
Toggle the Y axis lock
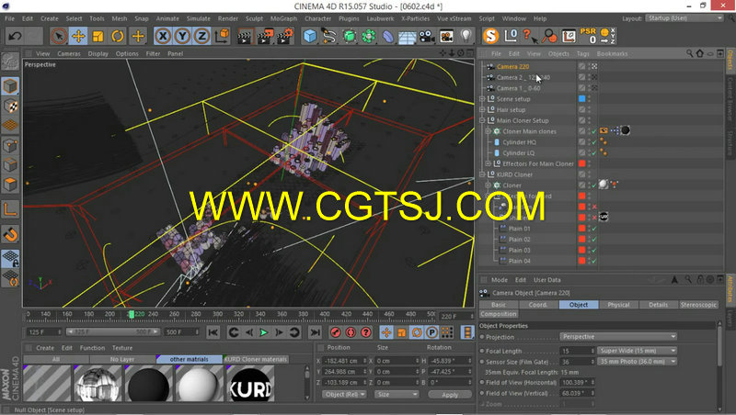[182, 36]
